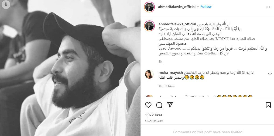Like moka_mayosh's comment with small heart

270,74
